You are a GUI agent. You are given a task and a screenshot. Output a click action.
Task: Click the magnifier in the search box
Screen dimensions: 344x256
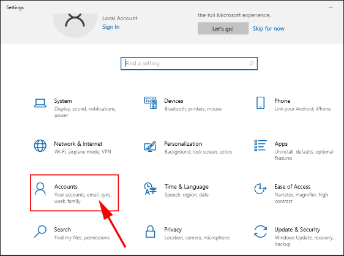coord(252,64)
